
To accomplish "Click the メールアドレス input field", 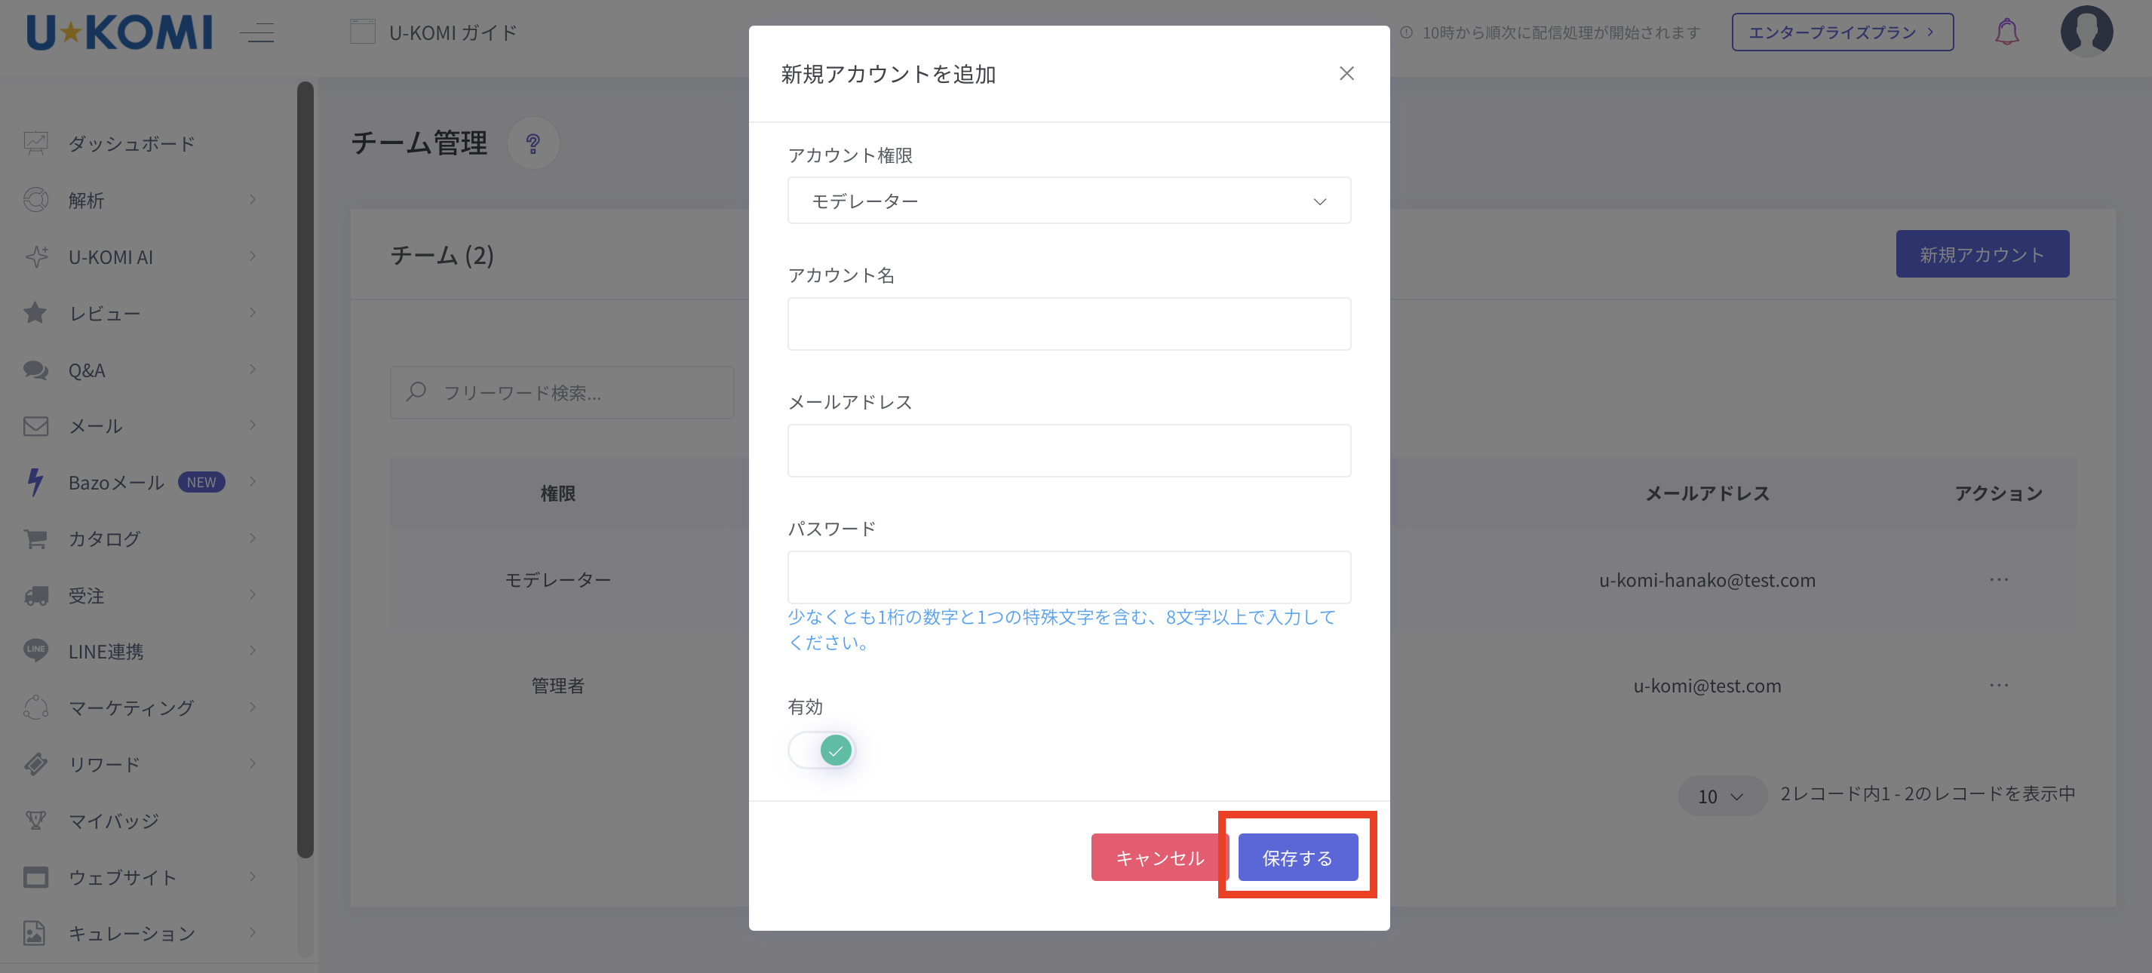I will tap(1069, 451).
